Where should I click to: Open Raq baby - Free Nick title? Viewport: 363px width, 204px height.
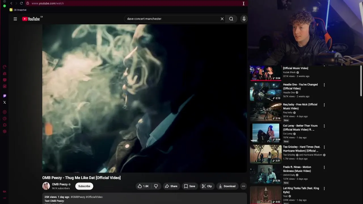pyautogui.click(x=300, y=107)
